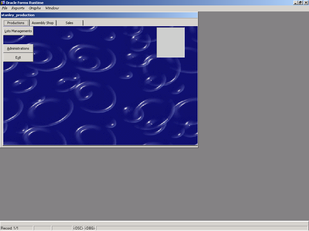Click the gray image placeholder box
Image resolution: width=309 pixels, height=231 pixels.
pyautogui.click(x=170, y=42)
